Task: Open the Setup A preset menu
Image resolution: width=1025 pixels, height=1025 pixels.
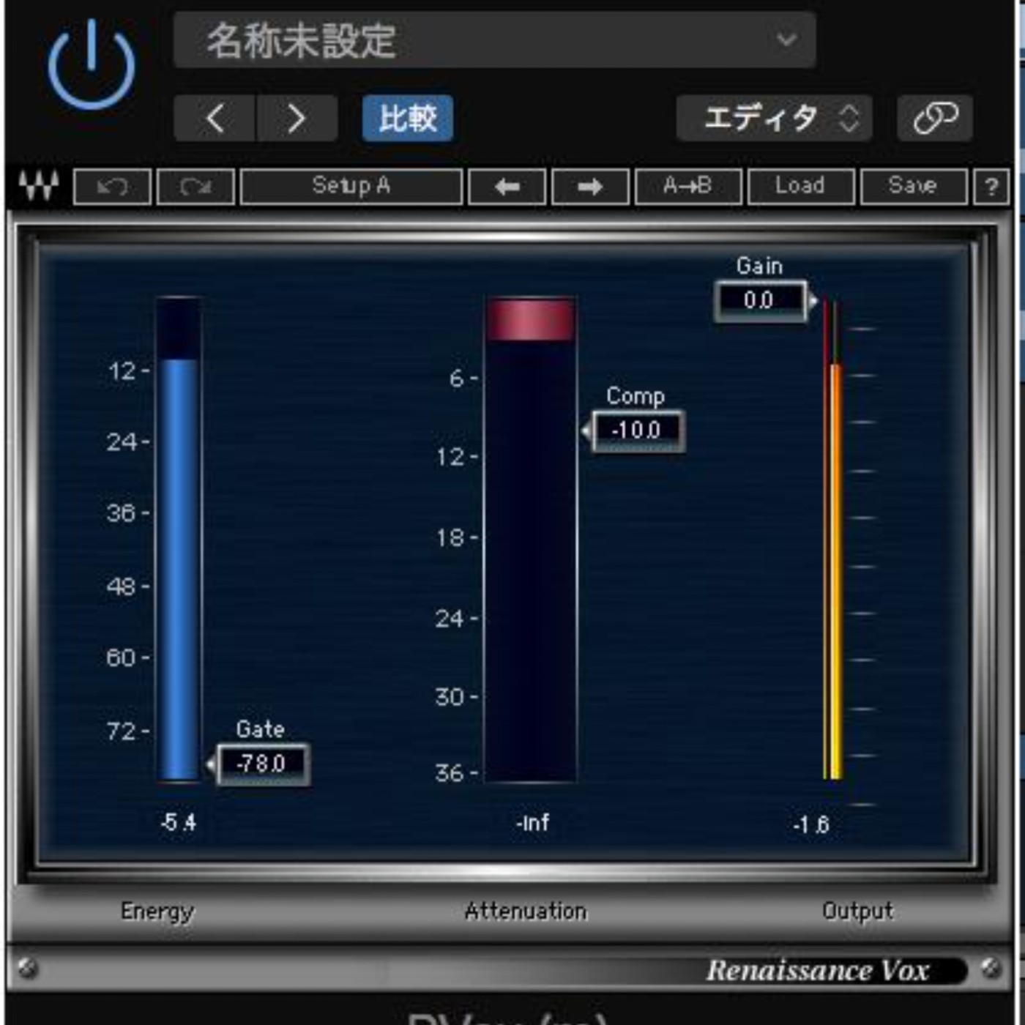Action: point(351,187)
